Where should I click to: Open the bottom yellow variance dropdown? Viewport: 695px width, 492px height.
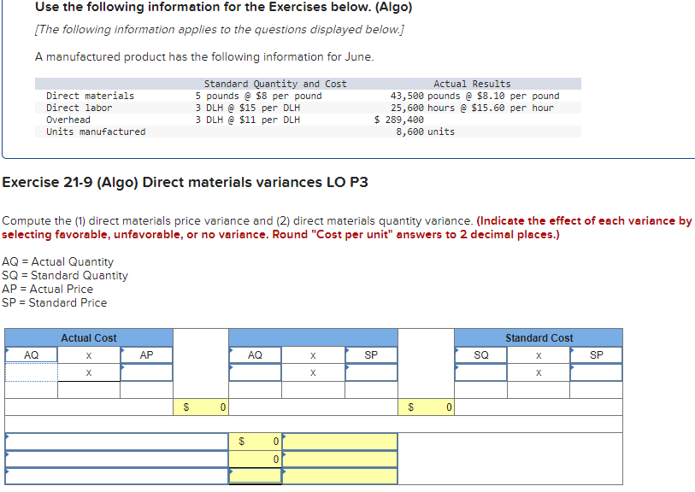pyautogui.click(x=339, y=477)
